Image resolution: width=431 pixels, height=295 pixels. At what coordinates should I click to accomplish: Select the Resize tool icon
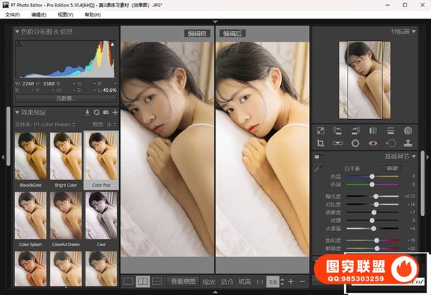click(320, 131)
